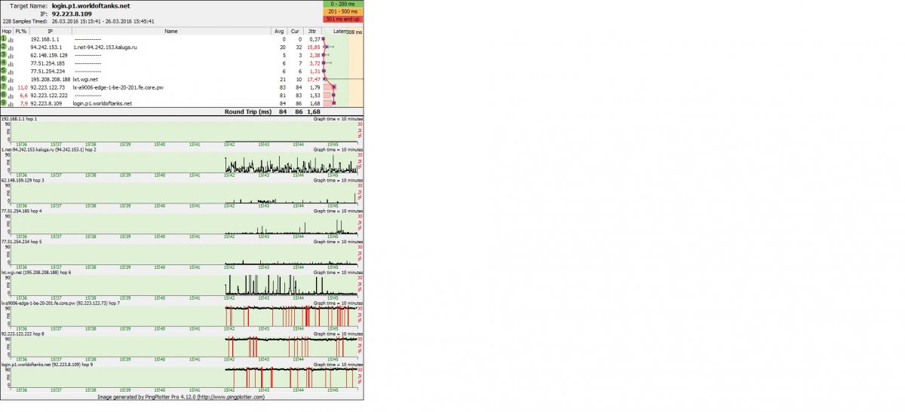Click the jitter value 17,47
The height and width of the screenshot is (412, 905).
[314, 79]
